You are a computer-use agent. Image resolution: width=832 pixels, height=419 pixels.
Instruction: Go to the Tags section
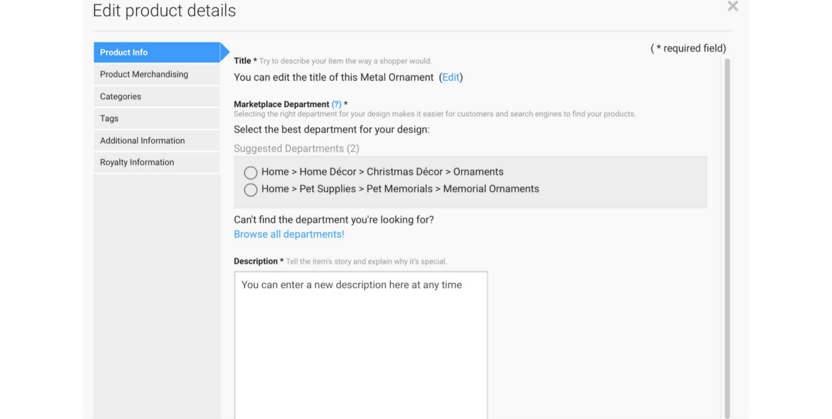point(157,119)
